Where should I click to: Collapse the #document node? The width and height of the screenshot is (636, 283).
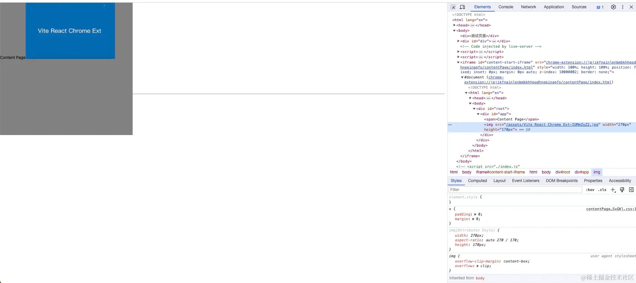462,77
